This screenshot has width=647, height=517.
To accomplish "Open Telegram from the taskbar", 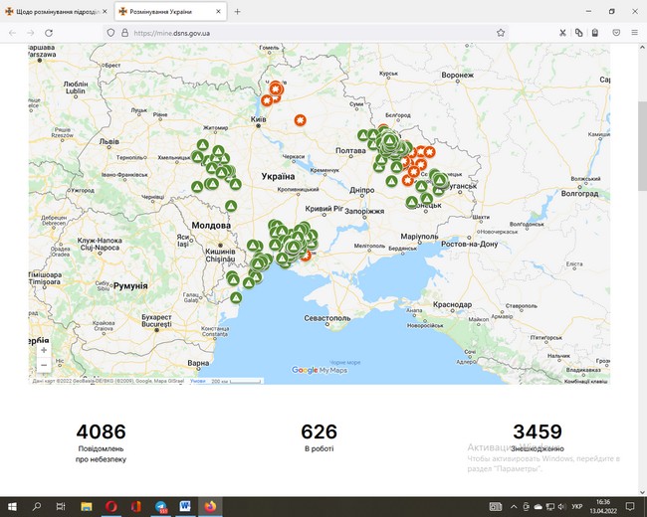I will (160, 506).
